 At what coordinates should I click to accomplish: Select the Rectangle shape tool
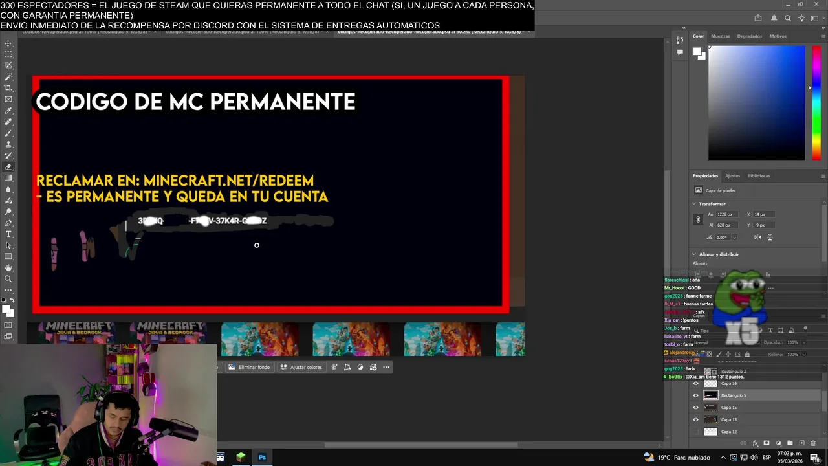coord(8,256)
